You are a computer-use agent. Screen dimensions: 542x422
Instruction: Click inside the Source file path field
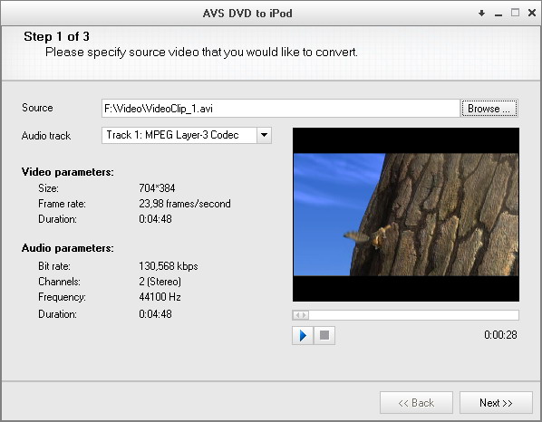pos(280,109)
